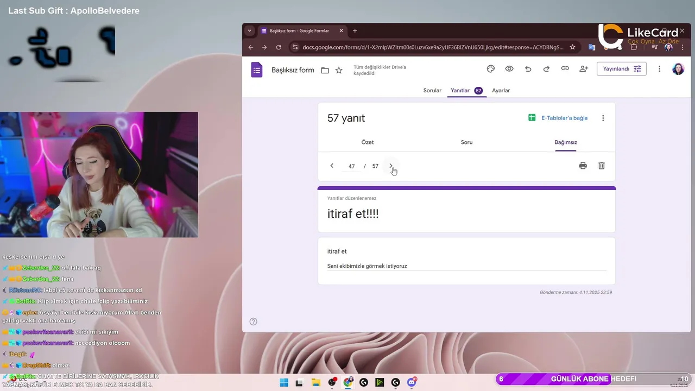Preview the form with the eye icon
Screen dimensions: 695x391
click(x=509, y=69)
